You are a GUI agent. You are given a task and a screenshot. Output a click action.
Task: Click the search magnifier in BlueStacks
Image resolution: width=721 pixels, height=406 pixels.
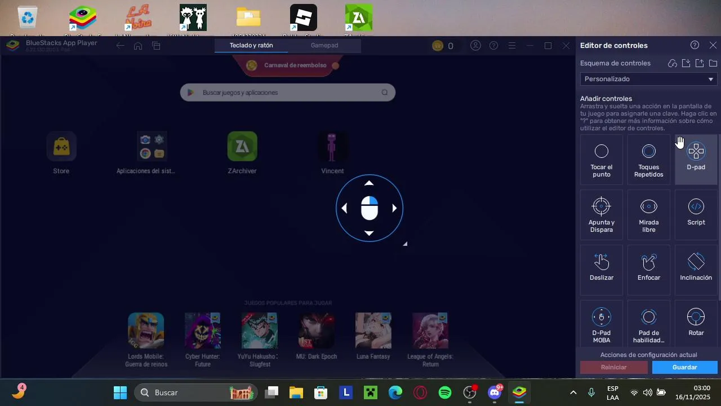pyautogui.click(x=385, y=92)
